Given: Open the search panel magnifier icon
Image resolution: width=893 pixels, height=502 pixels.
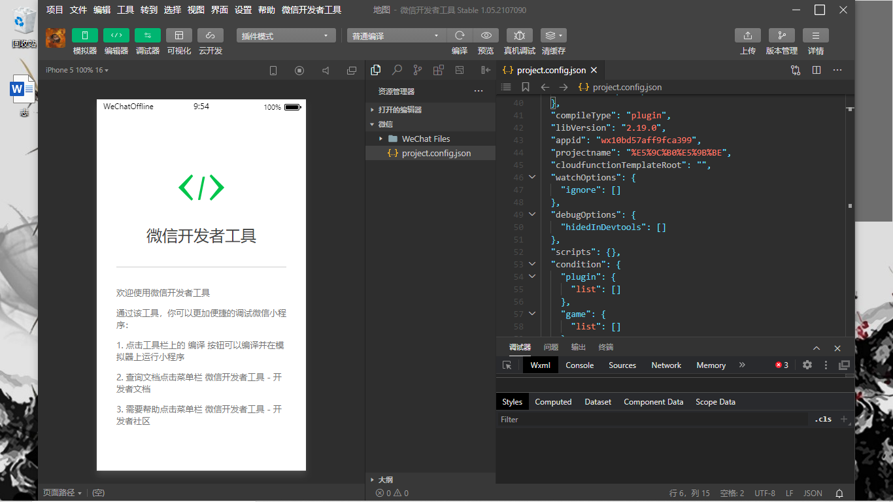Looking at the screenshot, I should click(x=397, y=70).
